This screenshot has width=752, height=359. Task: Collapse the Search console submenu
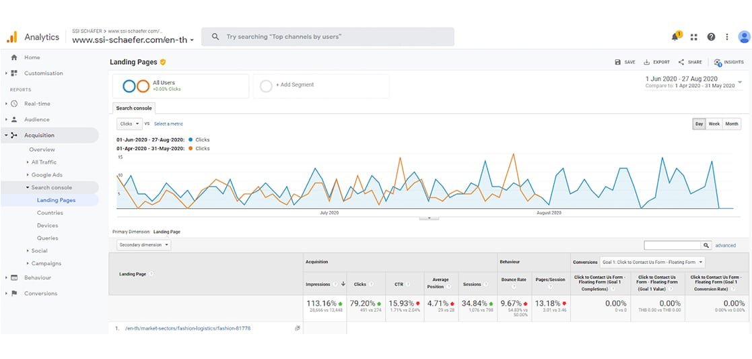pos(28,188)
